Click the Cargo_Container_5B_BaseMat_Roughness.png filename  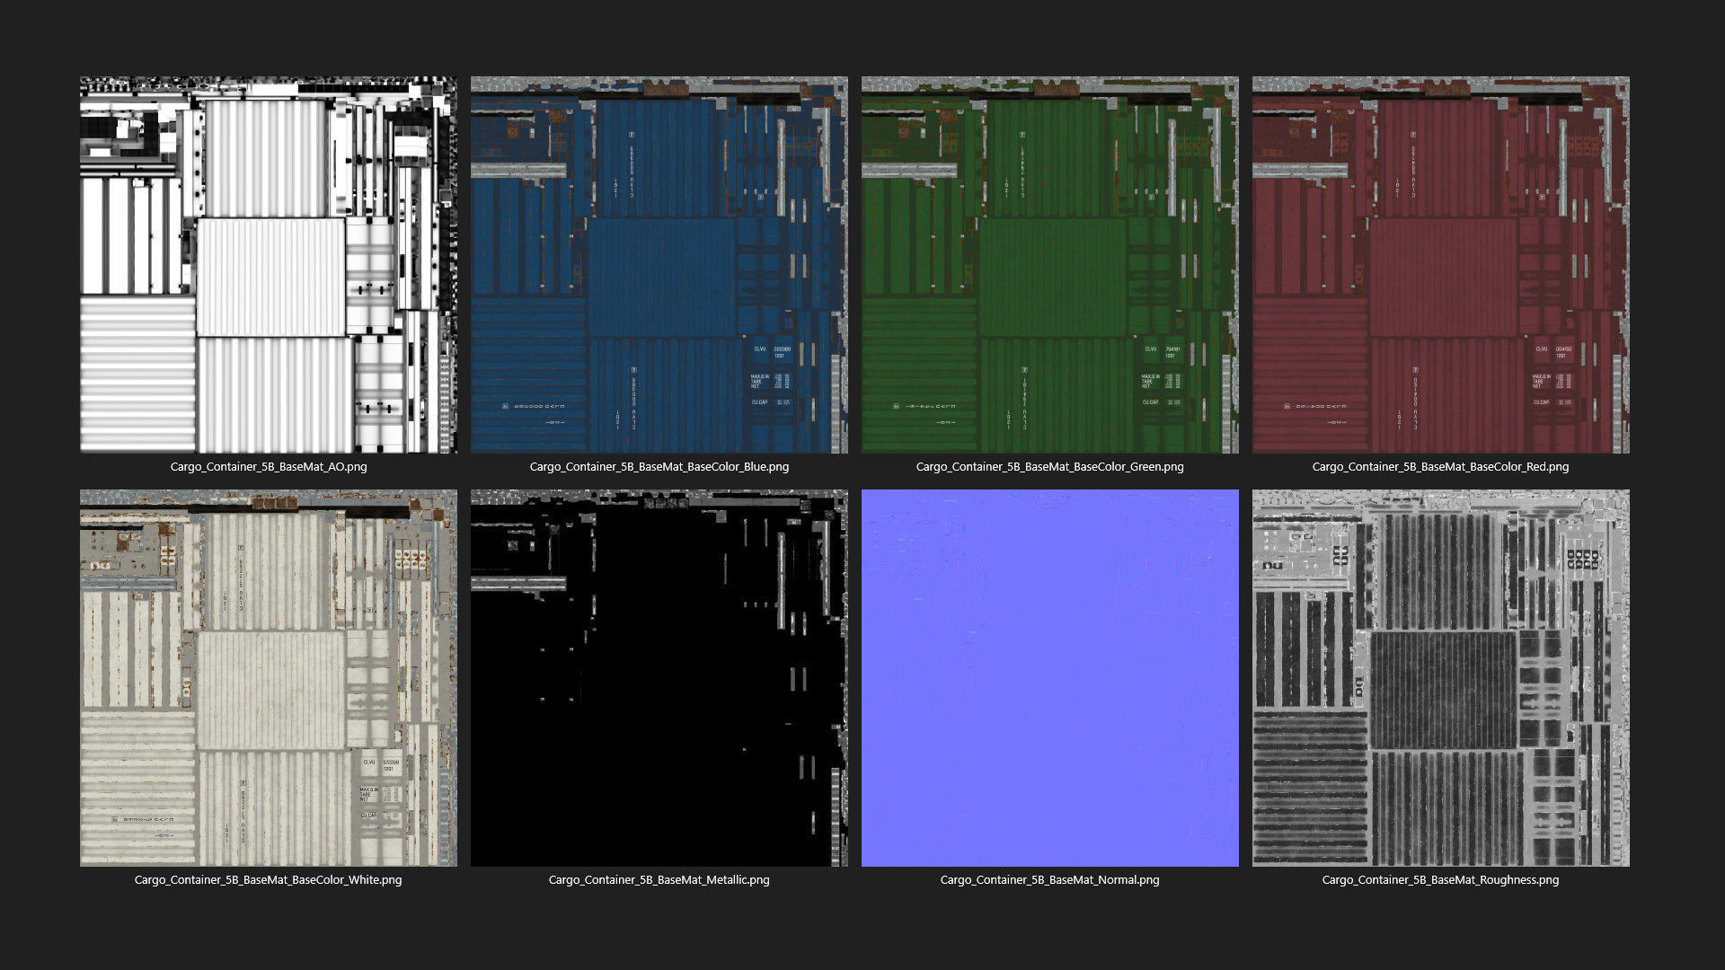[x=1440, y=880]
